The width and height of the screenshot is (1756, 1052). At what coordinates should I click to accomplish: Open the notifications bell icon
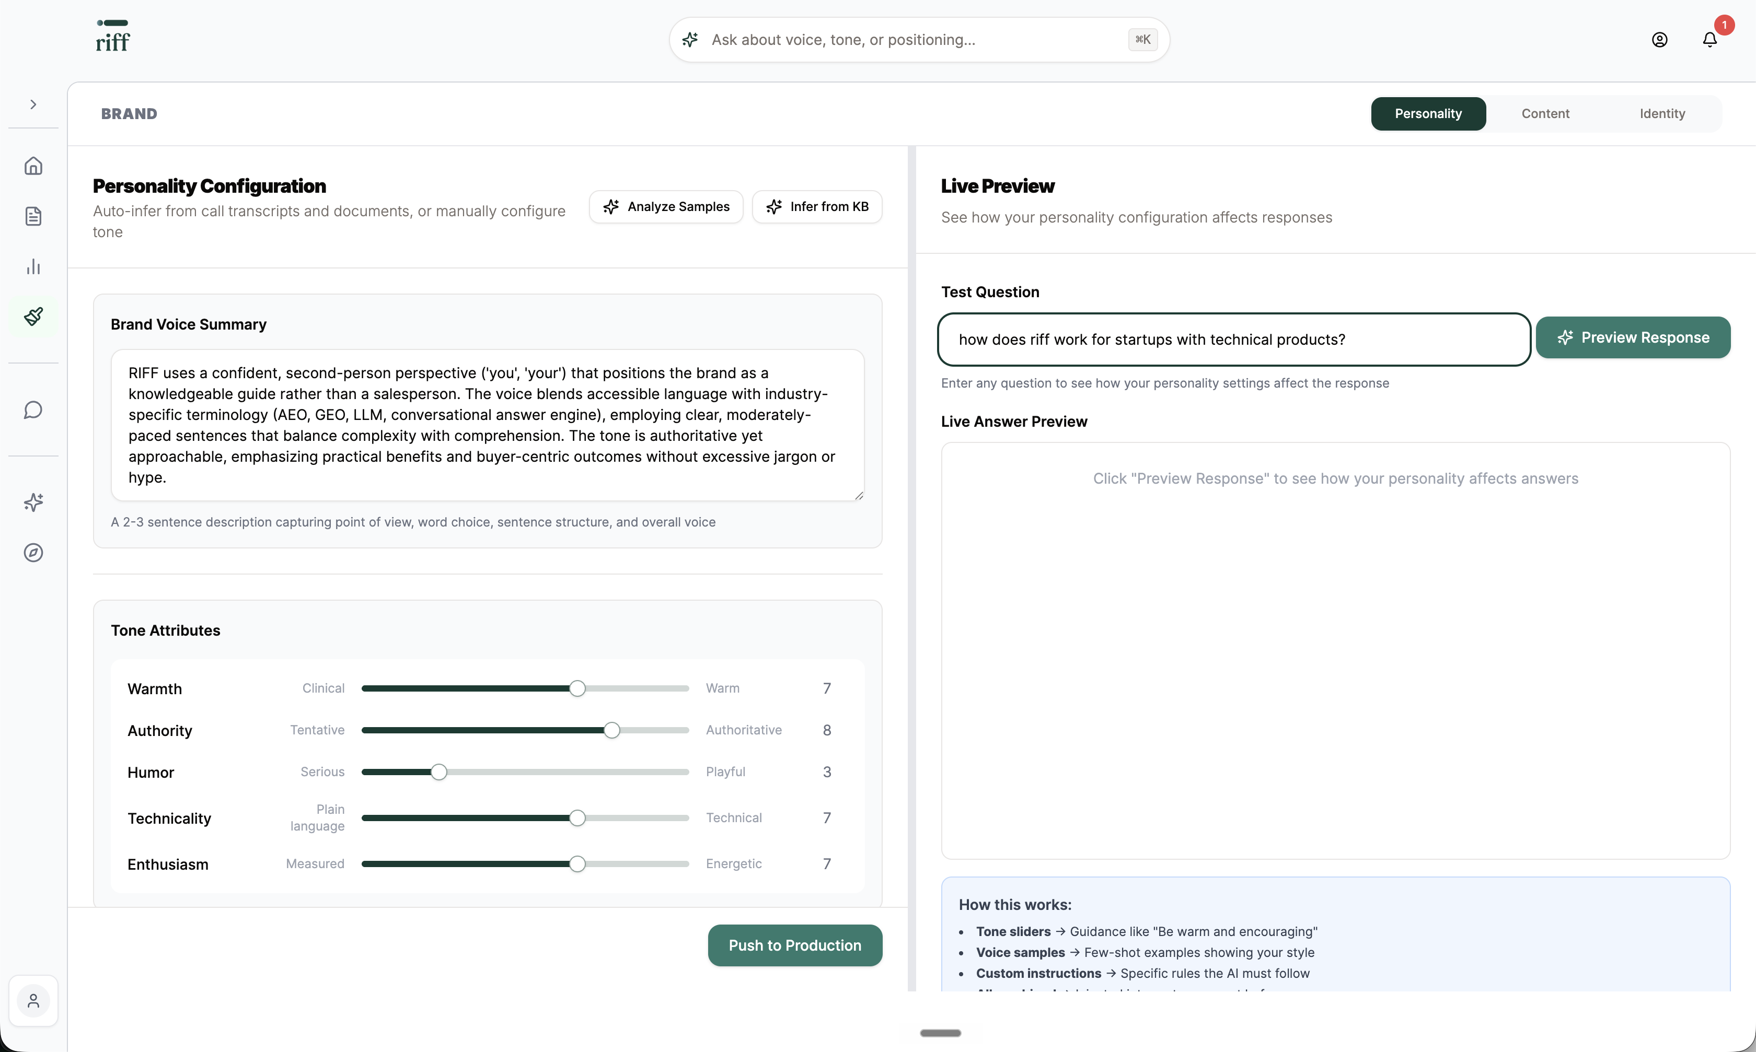pos(1710,40)
